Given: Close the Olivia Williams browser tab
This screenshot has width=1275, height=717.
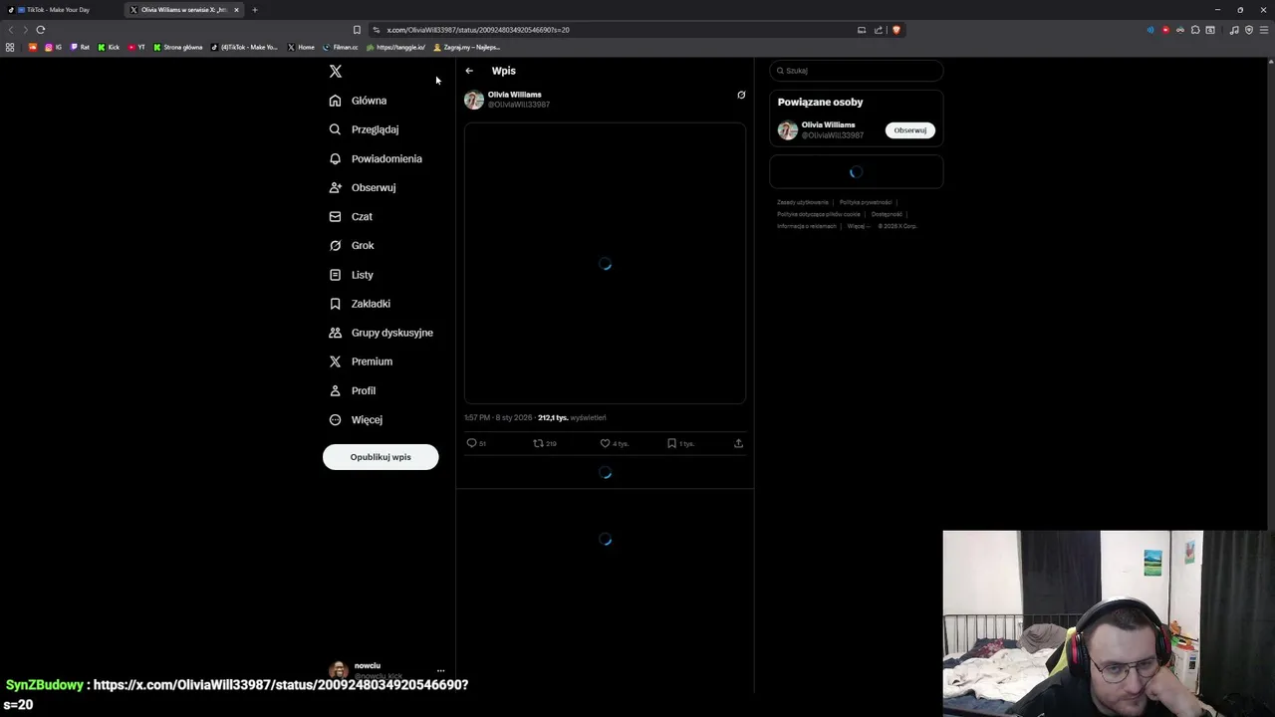Looking at the screenshot, I should (x=236, y=10).
